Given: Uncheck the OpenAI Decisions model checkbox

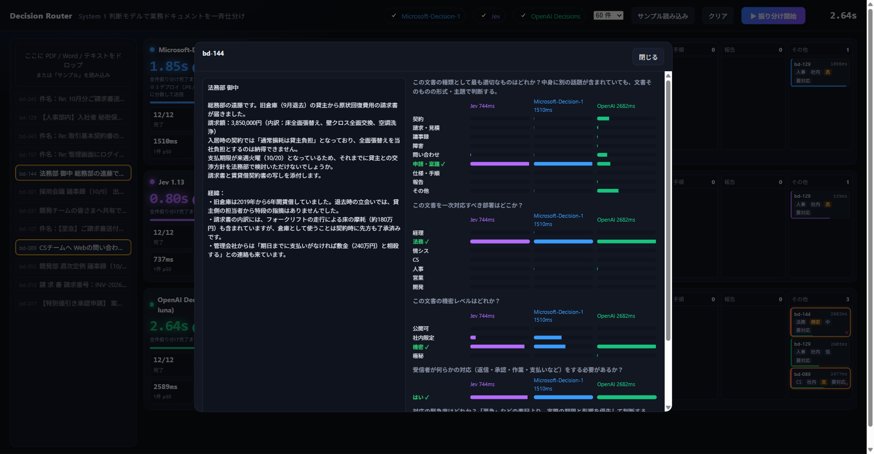Looking at the screenshot, I should point(523,16).
